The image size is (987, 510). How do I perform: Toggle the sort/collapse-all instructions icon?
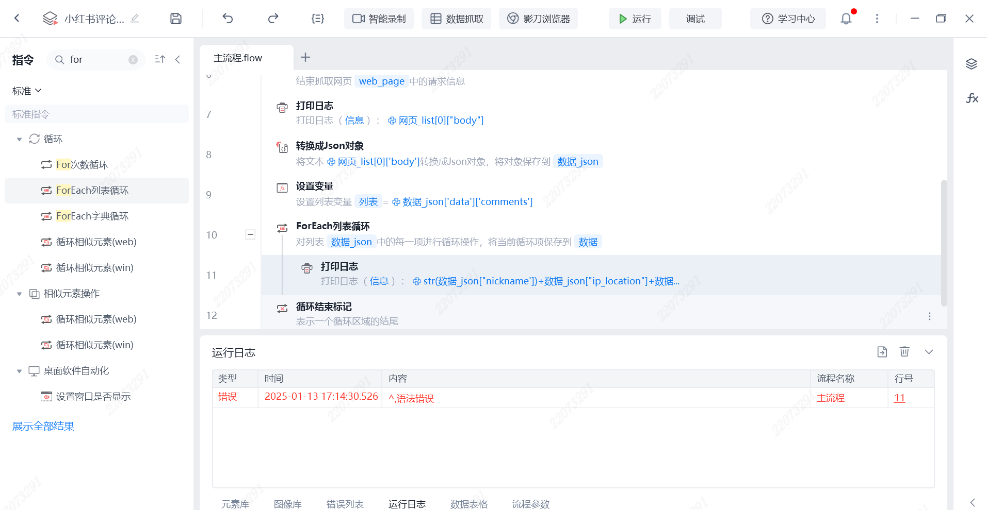[160, 60]
